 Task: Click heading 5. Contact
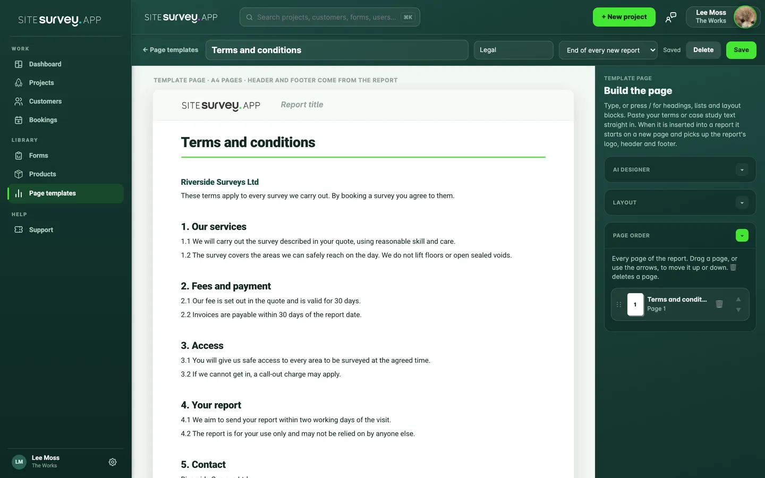point(203,465)
